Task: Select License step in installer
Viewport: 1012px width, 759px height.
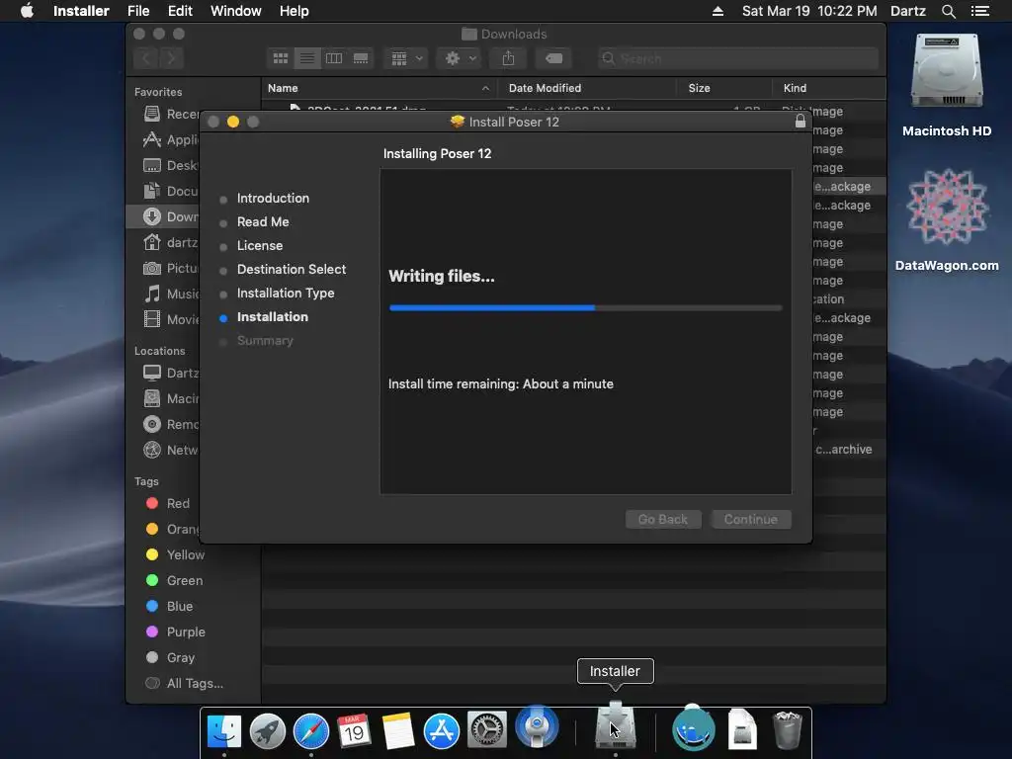Action: point(260,246)
